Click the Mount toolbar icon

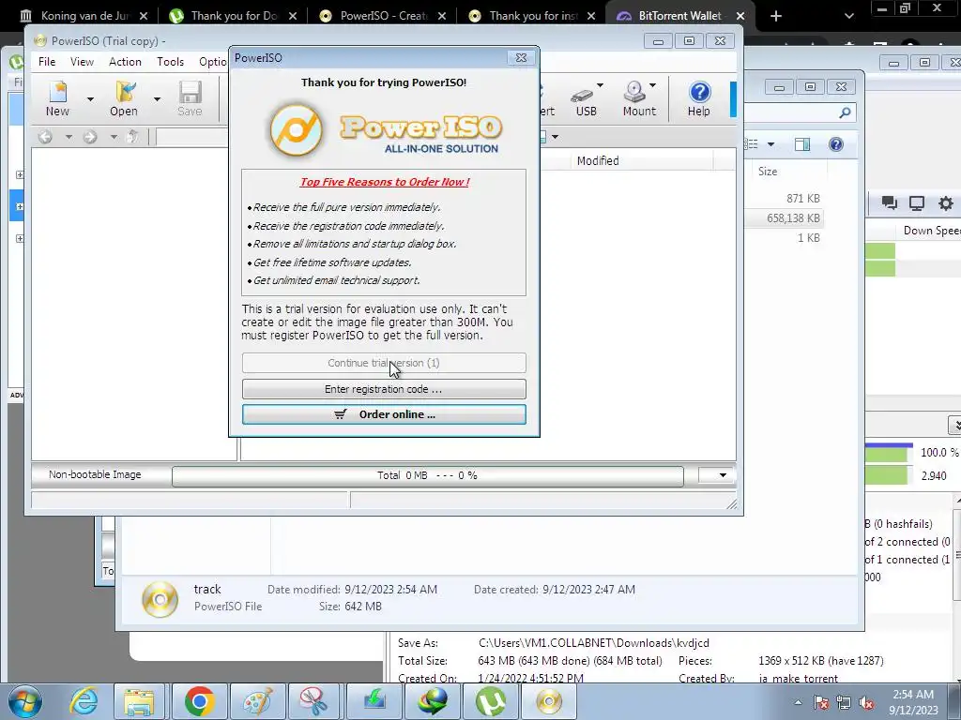pos(638,97)
